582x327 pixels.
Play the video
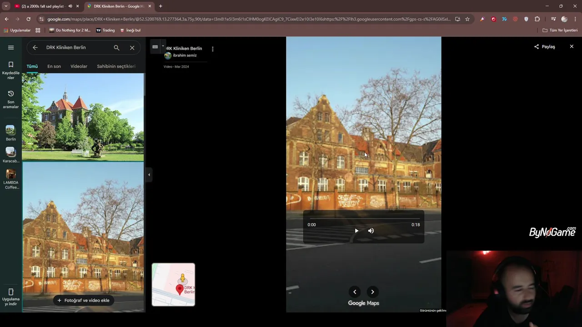[x=356, y=231]
